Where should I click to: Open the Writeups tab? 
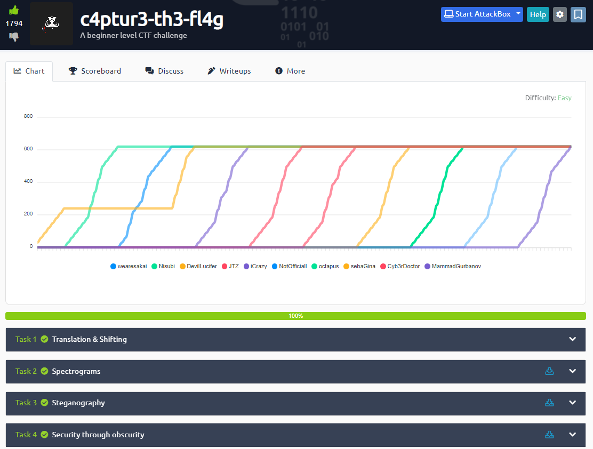229,71
